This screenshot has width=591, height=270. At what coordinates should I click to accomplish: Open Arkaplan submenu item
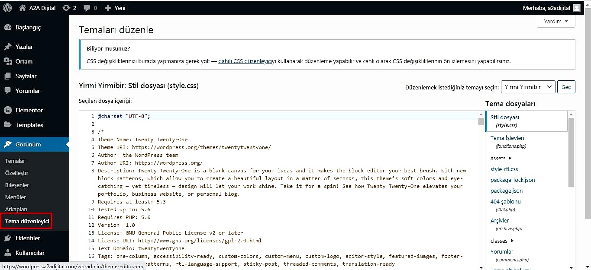(16, 209)
